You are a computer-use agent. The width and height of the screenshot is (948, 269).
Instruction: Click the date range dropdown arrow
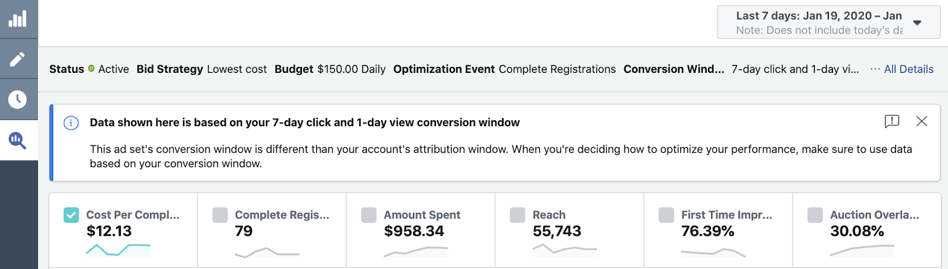click(x=917, y=23)
